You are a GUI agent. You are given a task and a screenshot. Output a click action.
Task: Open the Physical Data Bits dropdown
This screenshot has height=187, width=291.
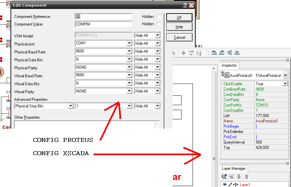(129, 59)
